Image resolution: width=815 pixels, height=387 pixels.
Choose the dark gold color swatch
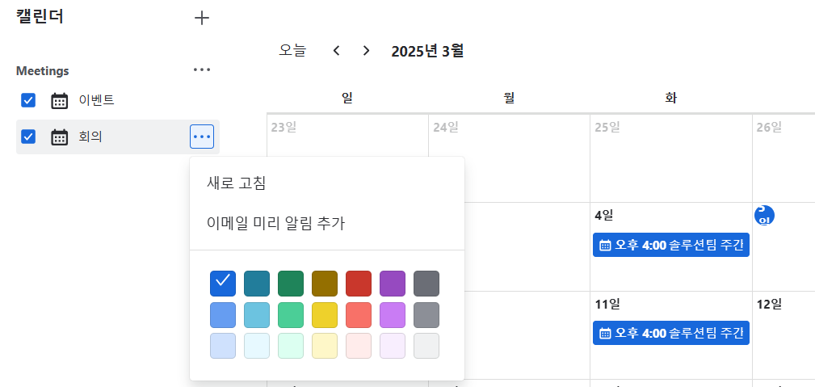pyautogui.click(x=325, y=284)
